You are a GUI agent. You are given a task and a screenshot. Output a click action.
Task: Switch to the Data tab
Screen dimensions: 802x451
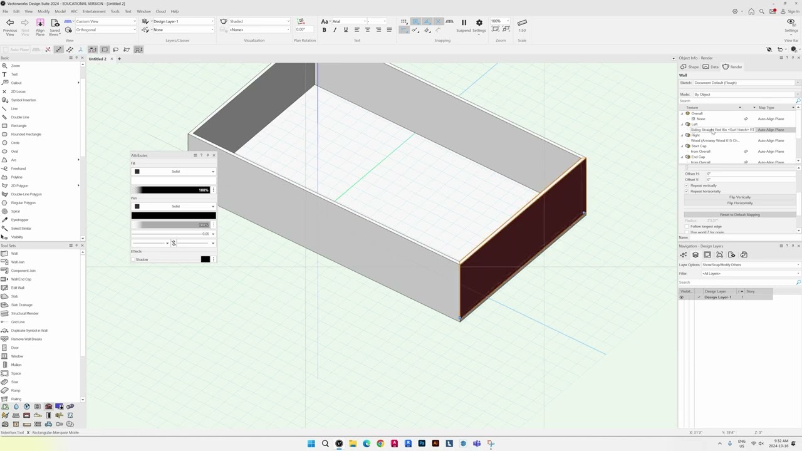711,67
